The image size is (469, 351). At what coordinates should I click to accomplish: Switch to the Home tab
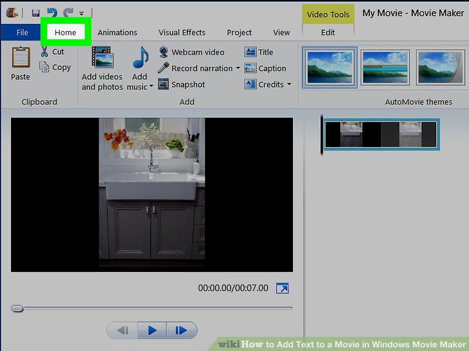tap(66, 32)
